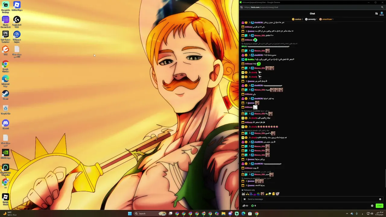
Task: Open the NVIDIA App desktop shortcut
Action: click(x=5, y=154)
